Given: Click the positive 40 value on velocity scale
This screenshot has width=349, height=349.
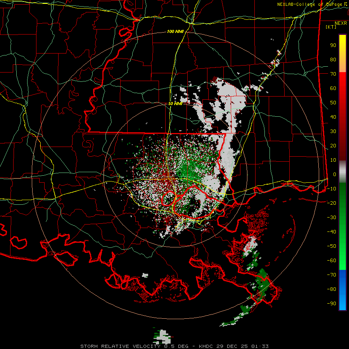Looking at the screenshot, I should coord(333,117).
